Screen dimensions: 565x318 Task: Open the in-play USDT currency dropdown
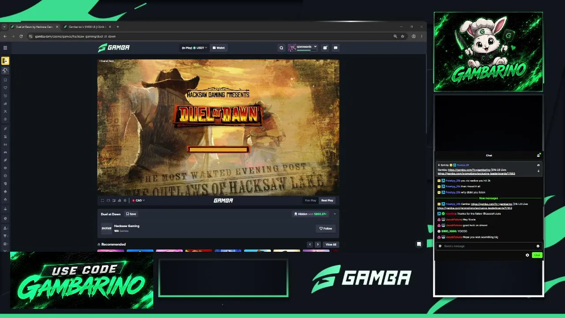[x=194, y=48]
